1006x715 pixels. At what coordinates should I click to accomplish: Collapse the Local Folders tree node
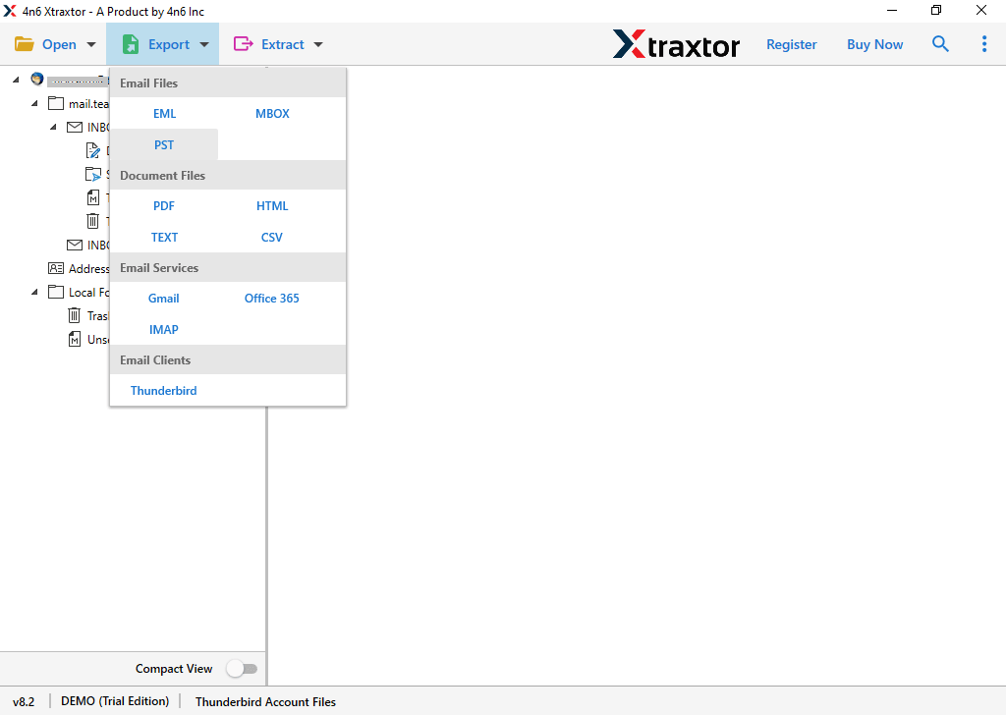[34, 292]
